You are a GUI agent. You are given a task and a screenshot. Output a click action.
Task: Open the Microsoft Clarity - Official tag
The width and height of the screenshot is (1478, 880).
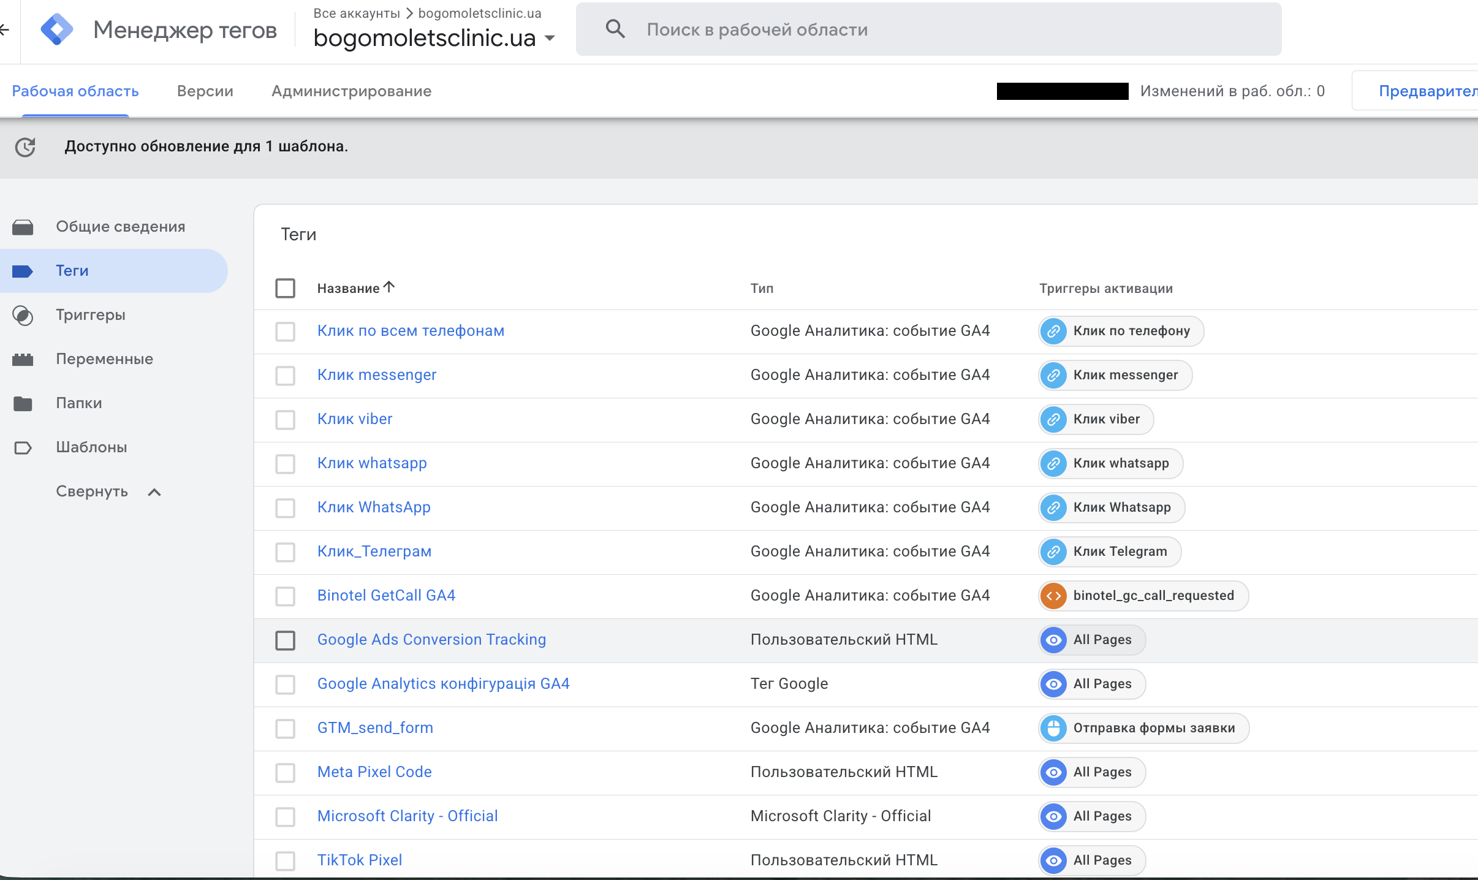pos(407,816)
